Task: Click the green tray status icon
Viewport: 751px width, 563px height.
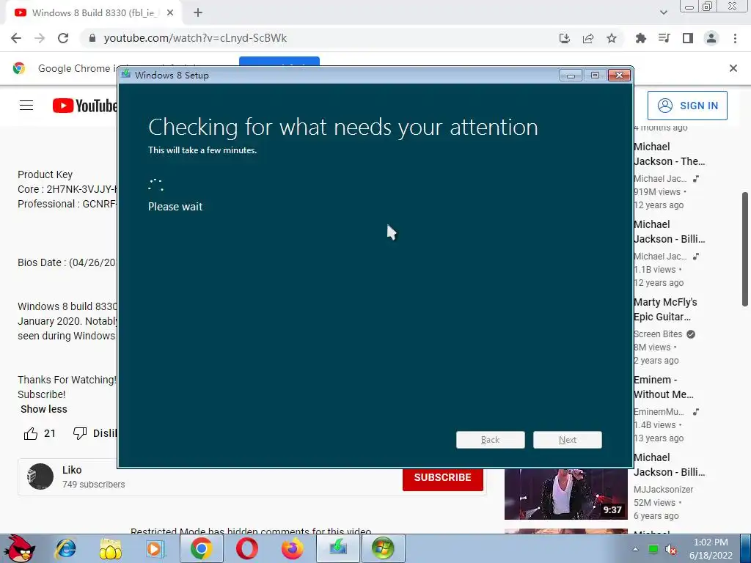Action: pos(653,549)
